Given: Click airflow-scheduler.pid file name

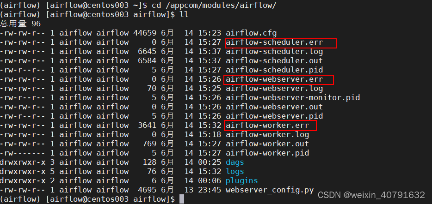Looking at the screenshot, I should 274,70.
